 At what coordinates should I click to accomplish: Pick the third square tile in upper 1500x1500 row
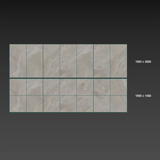point(51,87)
